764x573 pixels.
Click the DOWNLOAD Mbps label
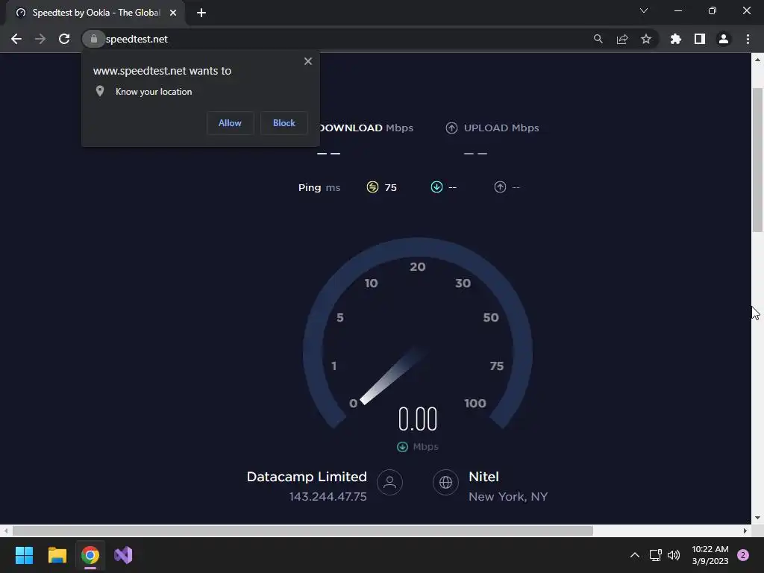click(x=366, y=128)
